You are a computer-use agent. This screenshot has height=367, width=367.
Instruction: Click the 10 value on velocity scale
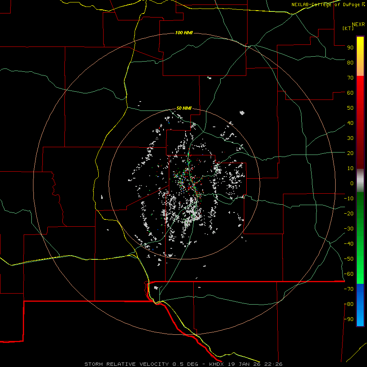pyautogui.click(x=350, y=168)
